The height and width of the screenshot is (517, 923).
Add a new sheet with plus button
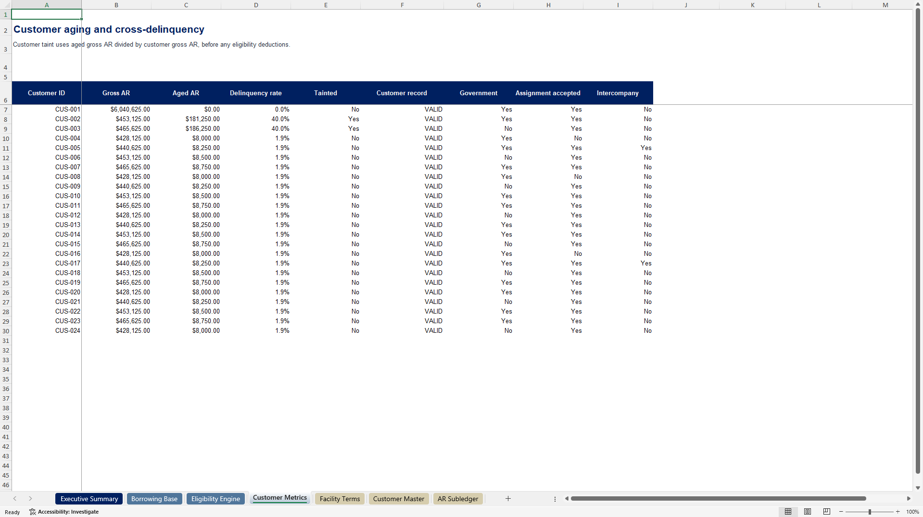point(508,499)
